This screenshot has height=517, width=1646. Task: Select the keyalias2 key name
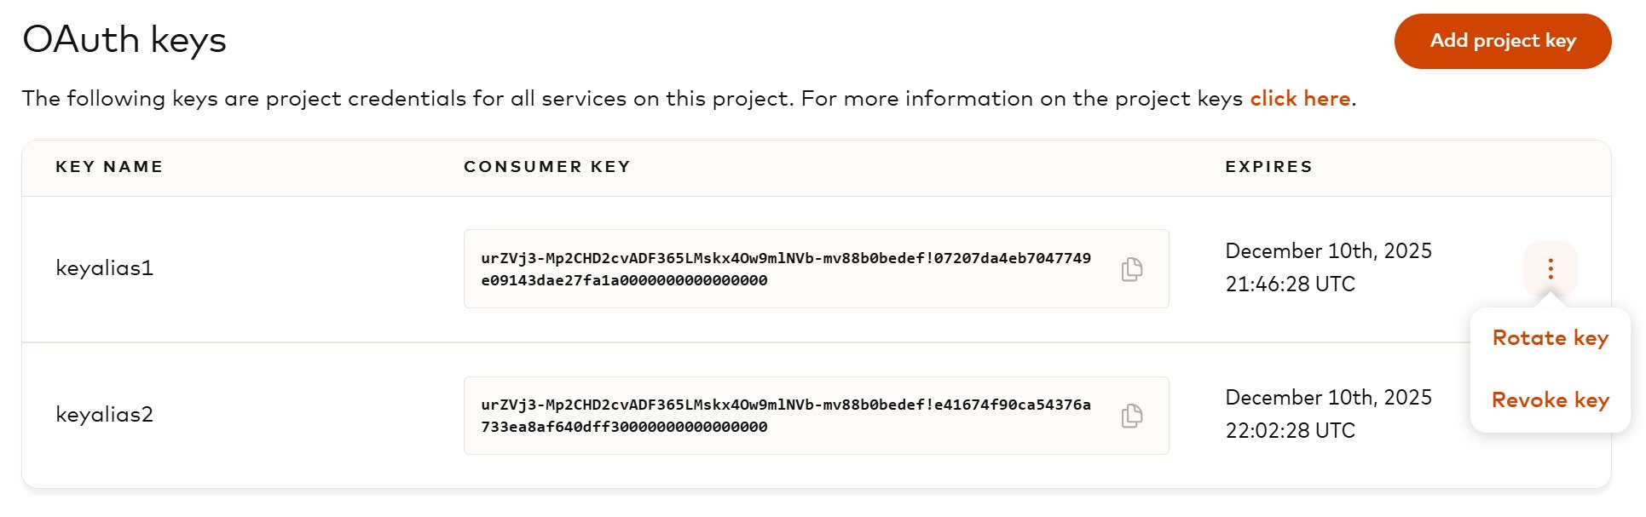click(x=104, y=415)
